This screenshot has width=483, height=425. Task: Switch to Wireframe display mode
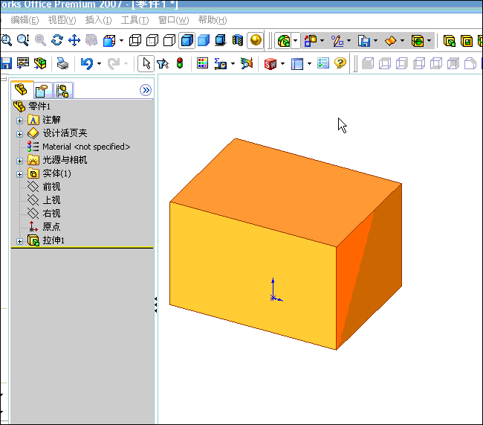click(135, 40)
